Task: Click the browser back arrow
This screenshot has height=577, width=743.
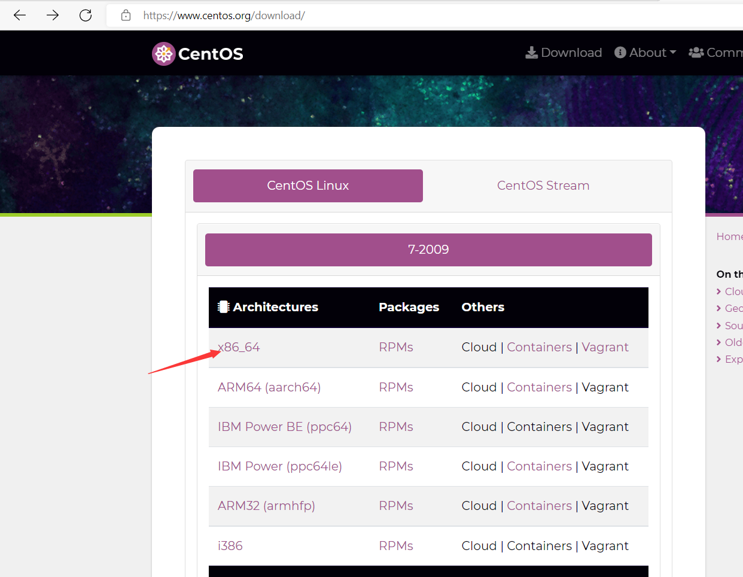Action: (x=20, y=16)
